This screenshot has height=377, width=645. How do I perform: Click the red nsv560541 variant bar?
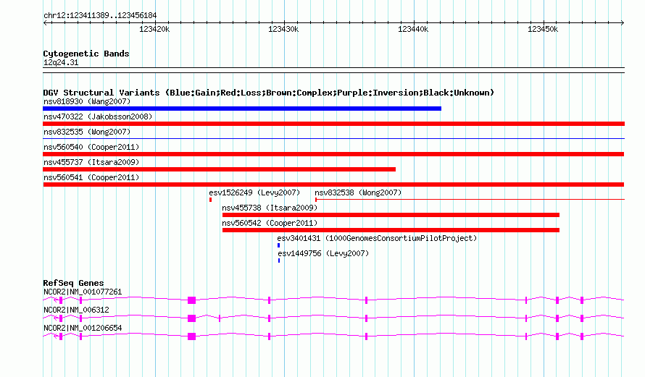click(333, 185)
